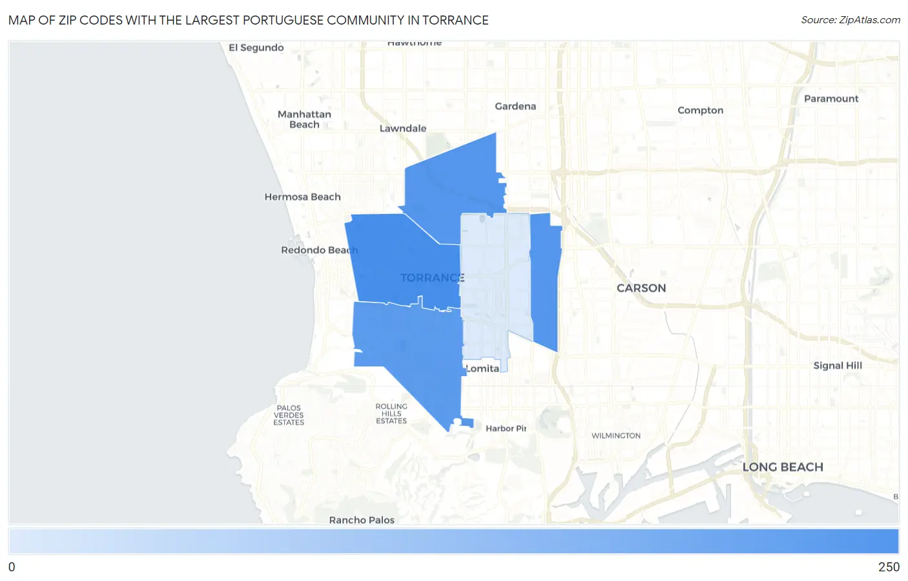Click the legend minimum value 0

click(12, 567)
